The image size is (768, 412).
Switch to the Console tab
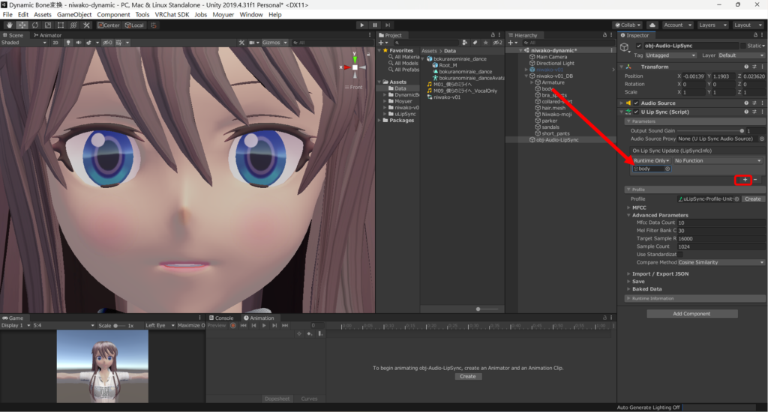(x=223, y=318)
